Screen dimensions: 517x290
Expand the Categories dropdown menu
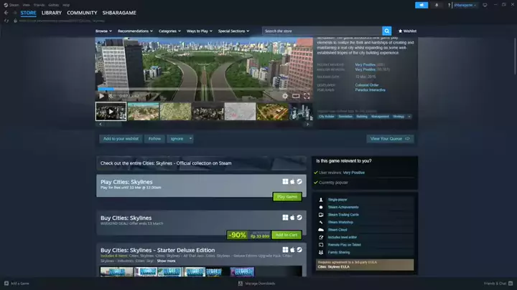point(169,32)
